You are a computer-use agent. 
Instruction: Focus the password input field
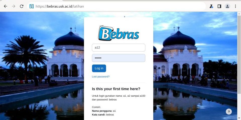coord(118,58)
